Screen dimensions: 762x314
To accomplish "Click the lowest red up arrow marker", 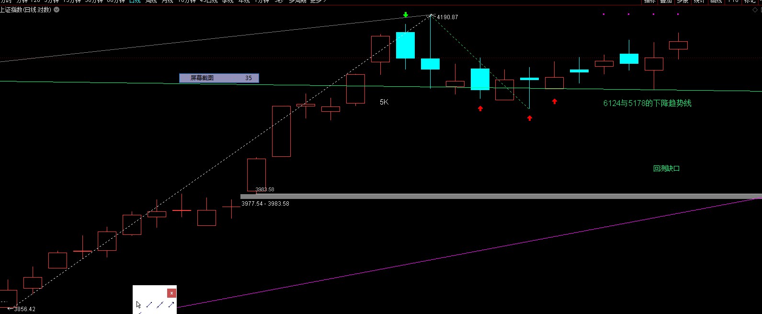I will pyautogui.click(x=530, y=118).
